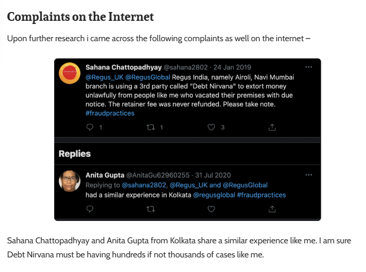
Task: Open the three-dot menu on Sahana's tweet
Action: click(x=309, y=67)
